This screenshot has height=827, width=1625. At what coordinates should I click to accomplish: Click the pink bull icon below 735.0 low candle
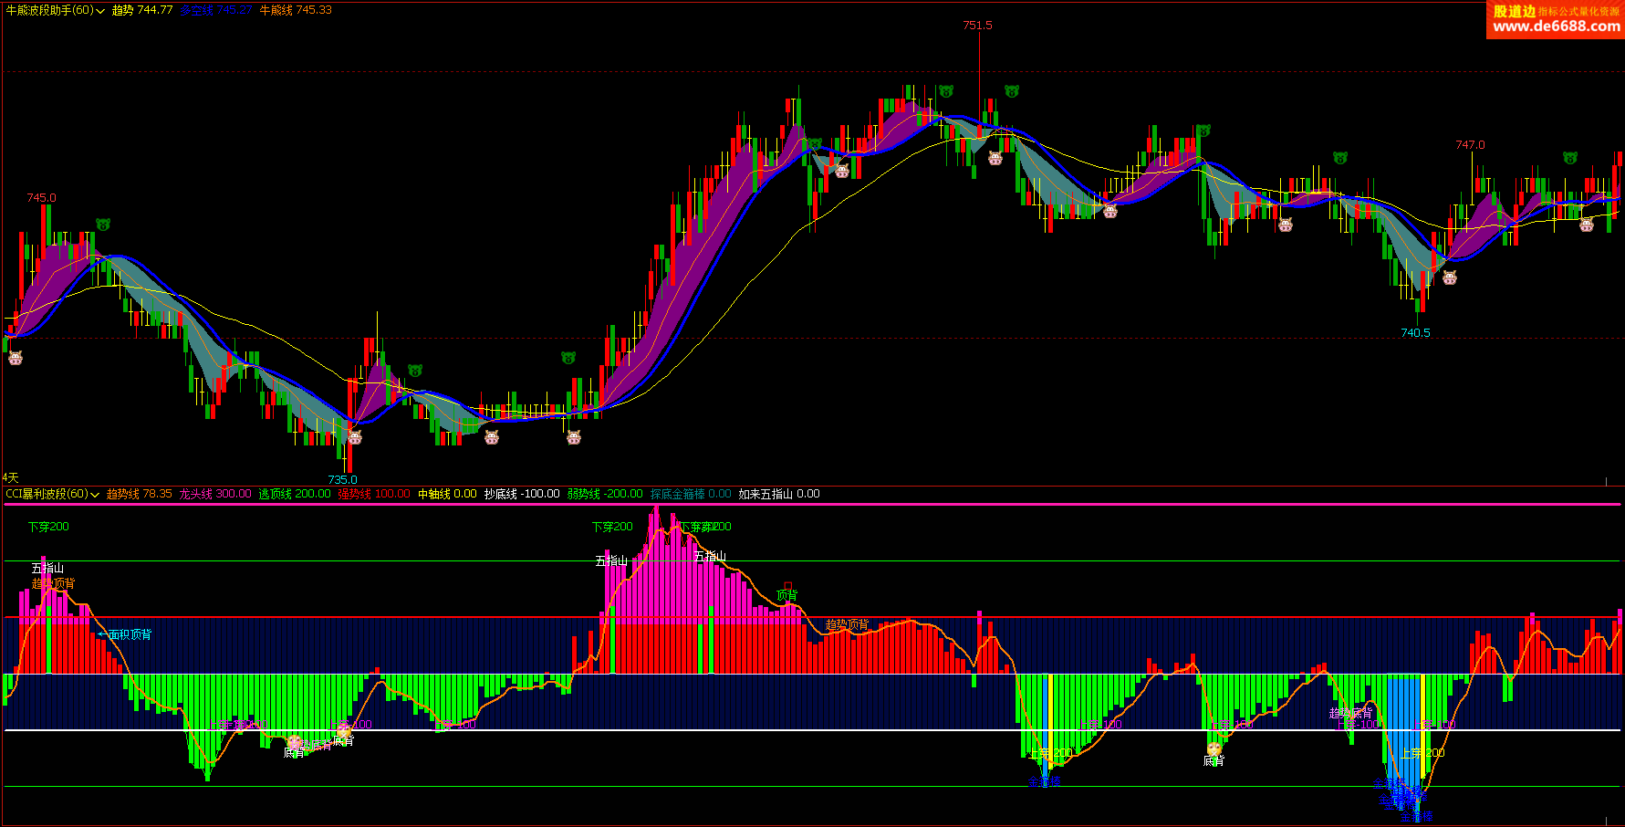tap(355, 437)
